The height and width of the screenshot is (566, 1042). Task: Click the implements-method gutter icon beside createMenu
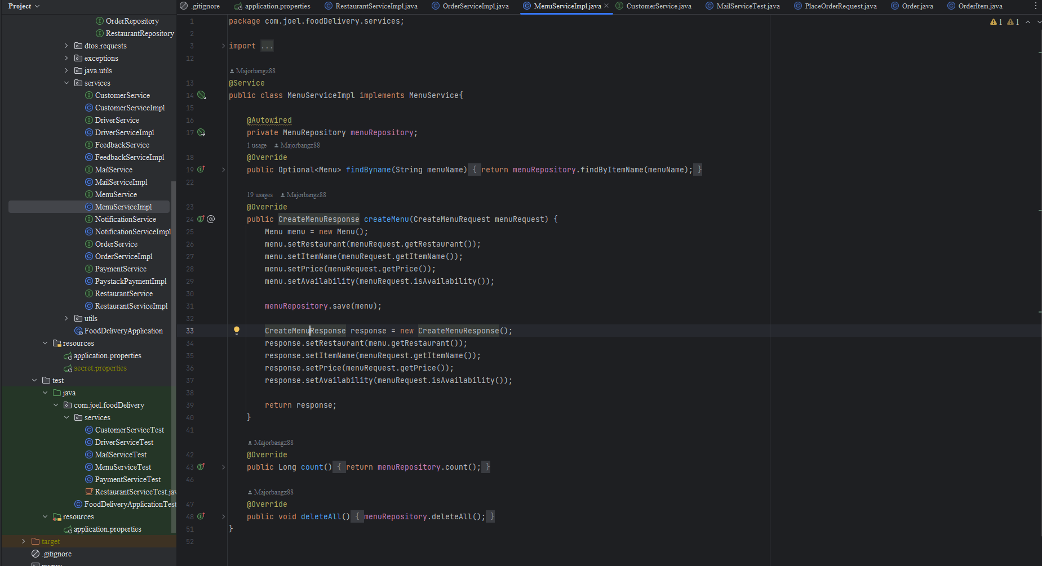[201, 219]
